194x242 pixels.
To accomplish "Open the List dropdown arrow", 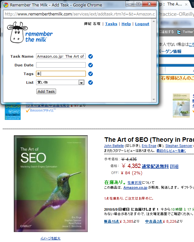I will click(x=81, y=82).
